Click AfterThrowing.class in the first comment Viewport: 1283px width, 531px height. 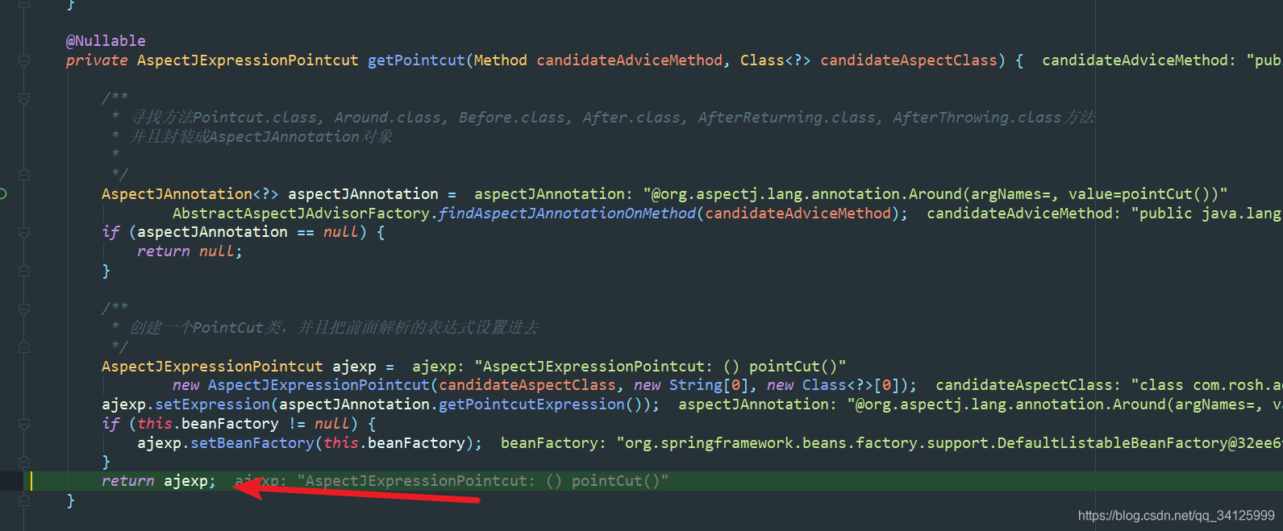coord(977,118)
